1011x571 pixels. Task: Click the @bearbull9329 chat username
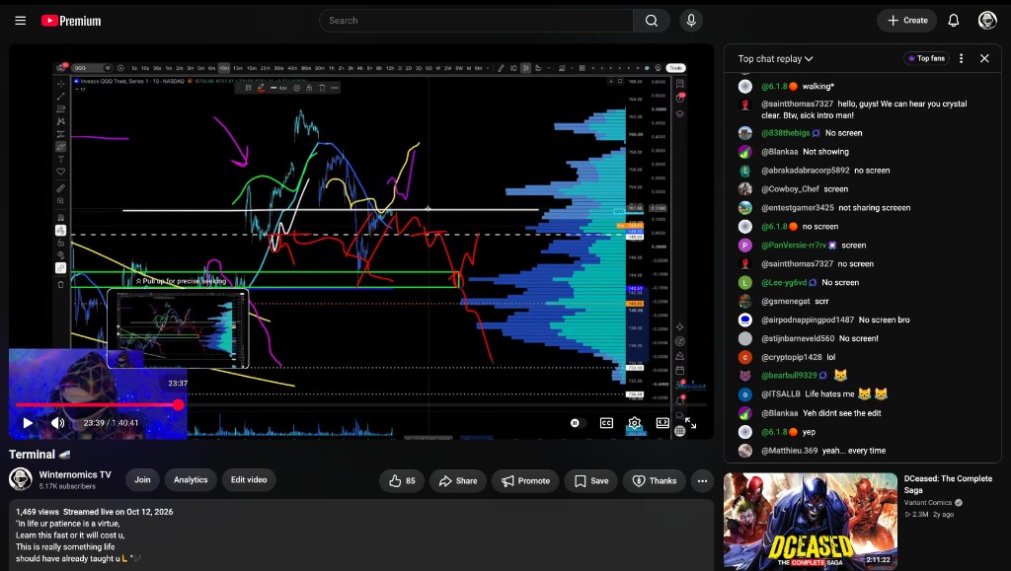click(789, 376)
